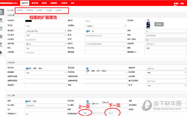The image size is (187, 116).
Task: Switch to the 劳动合同 sub-tab
Action: (30, 10)
